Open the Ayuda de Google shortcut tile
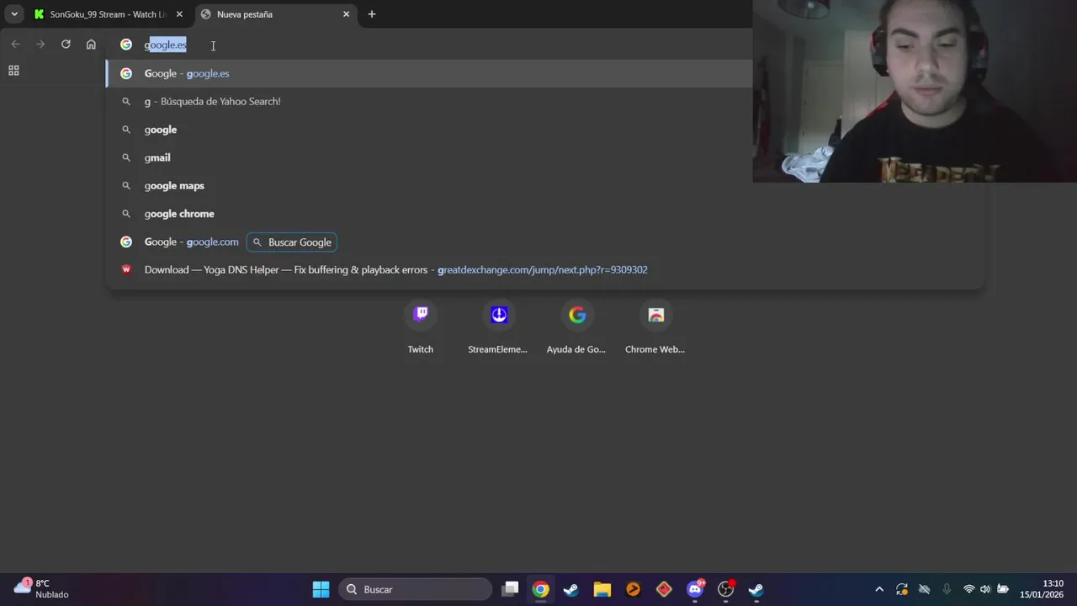The image size is (1077, 606). tap(576, 327)
